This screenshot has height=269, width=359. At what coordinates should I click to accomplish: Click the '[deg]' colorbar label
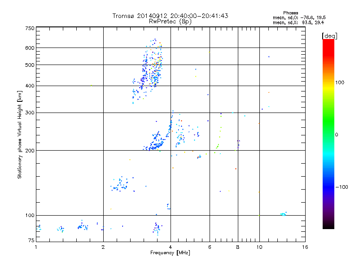tap(329, 36)
